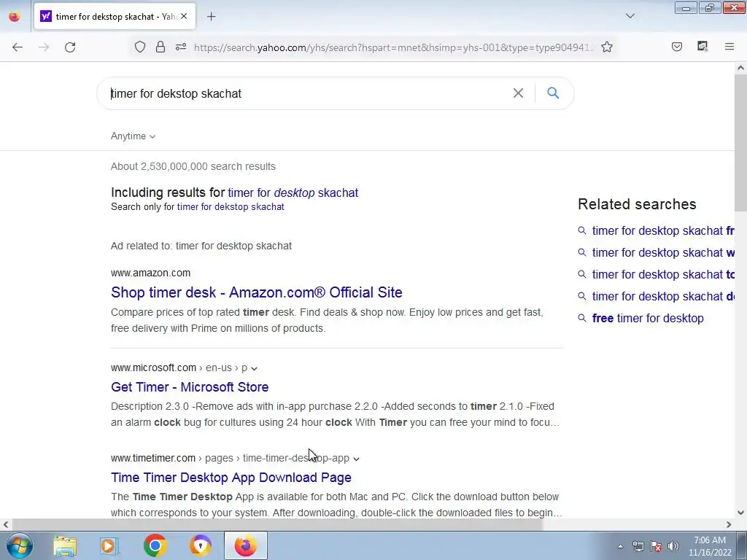Click the address bar URL
The height and width of the screenshot is (560, 747).
coord(393,47)
